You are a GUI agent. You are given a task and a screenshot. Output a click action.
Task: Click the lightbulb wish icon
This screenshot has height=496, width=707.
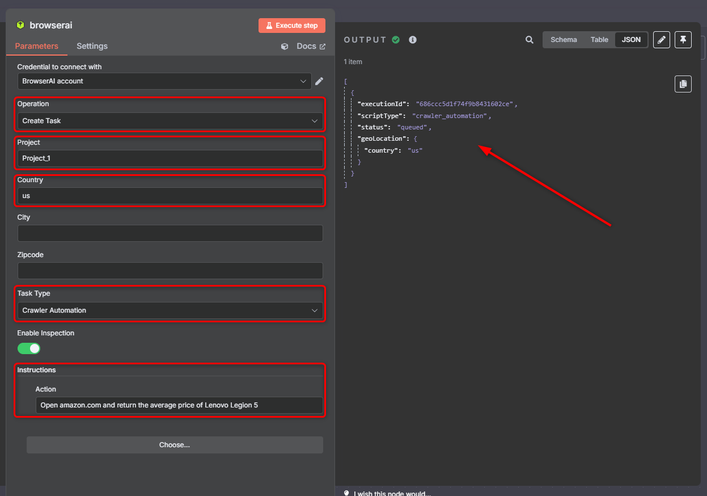[347, 493]
